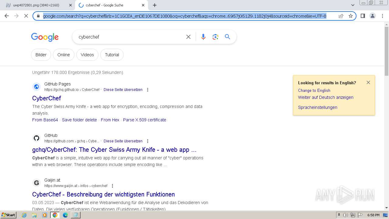Bookmark this page with the star
Screen dimensions: 389x219
pos(351,16)
